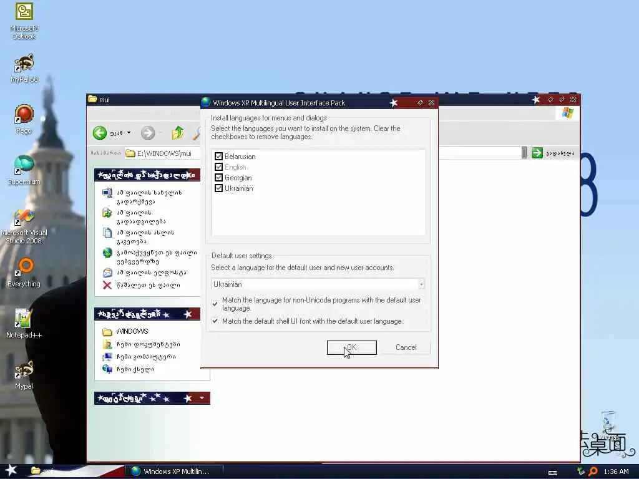Click the keyboard language indicator on taskbar
Image resolution: width=639 pixels, height=479 pixels.
(x=553, y=473)
